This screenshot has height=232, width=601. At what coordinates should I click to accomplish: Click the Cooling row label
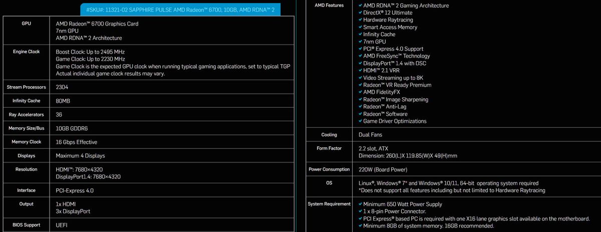coord(329,135)
